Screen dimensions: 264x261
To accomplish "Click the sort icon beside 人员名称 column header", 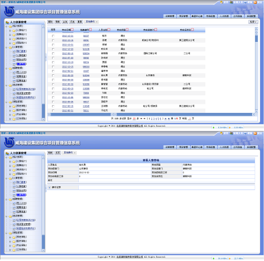I will pyautogui.click(x=109, y=30).
